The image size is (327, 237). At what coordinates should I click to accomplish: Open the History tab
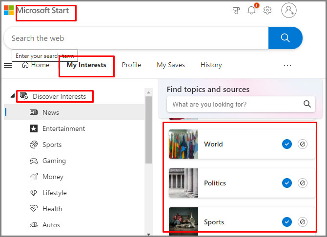pos(211,65)
